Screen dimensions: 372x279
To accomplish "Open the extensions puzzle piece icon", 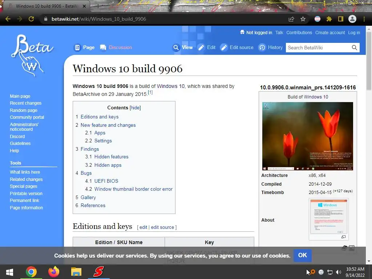I will click(329, 19).
